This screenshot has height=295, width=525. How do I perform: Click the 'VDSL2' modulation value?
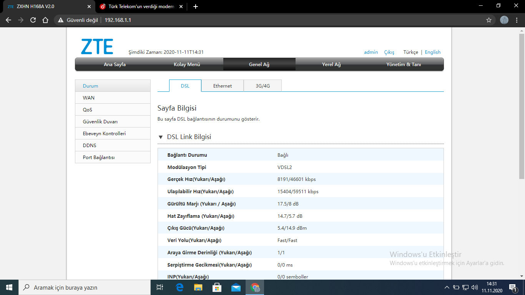click(x=284, y=167)
